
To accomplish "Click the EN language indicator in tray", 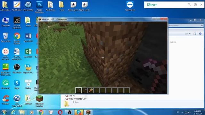I will 178,112.
